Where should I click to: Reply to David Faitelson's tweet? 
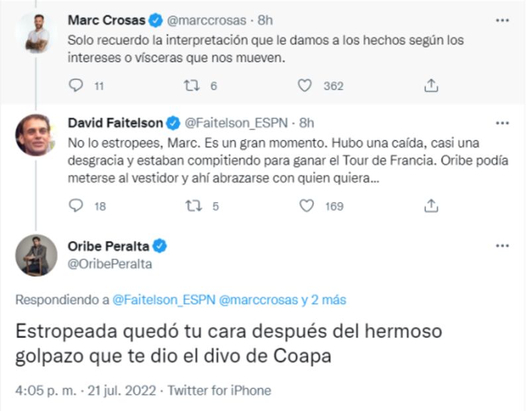pos(77,206)
